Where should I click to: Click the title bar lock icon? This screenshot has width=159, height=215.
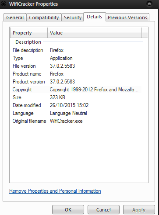4,3
